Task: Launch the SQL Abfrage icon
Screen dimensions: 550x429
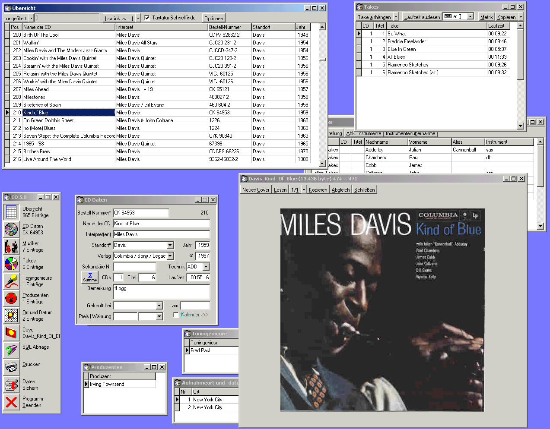Action: click(x=11, y=350)
